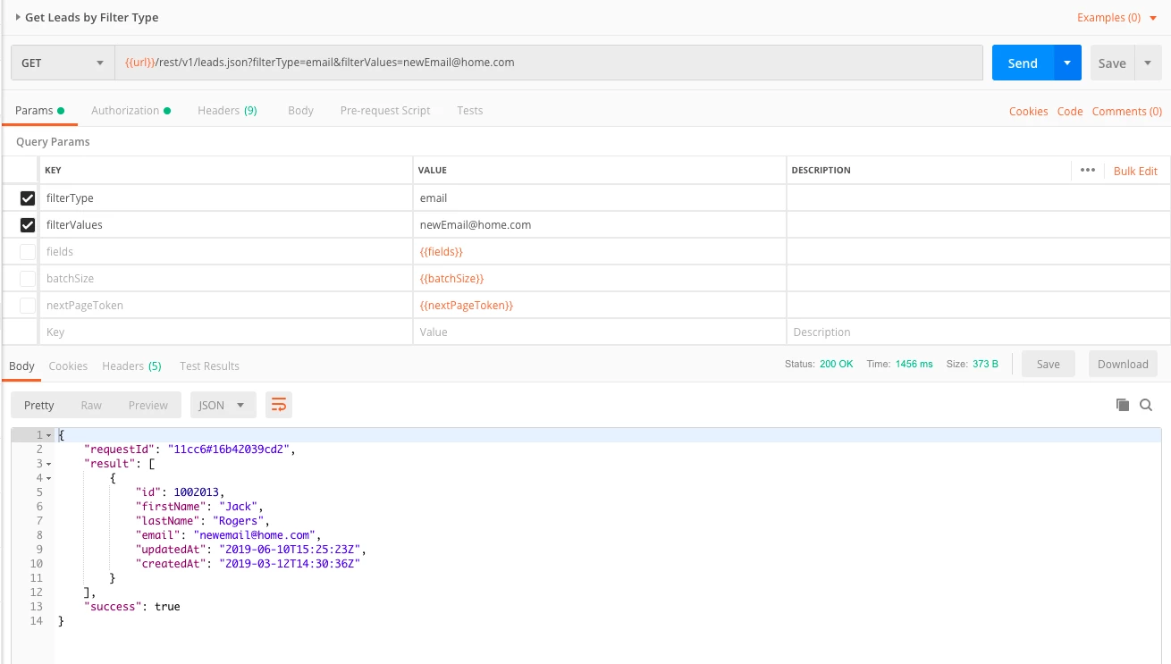Send the GET request

pos(1023,63)
